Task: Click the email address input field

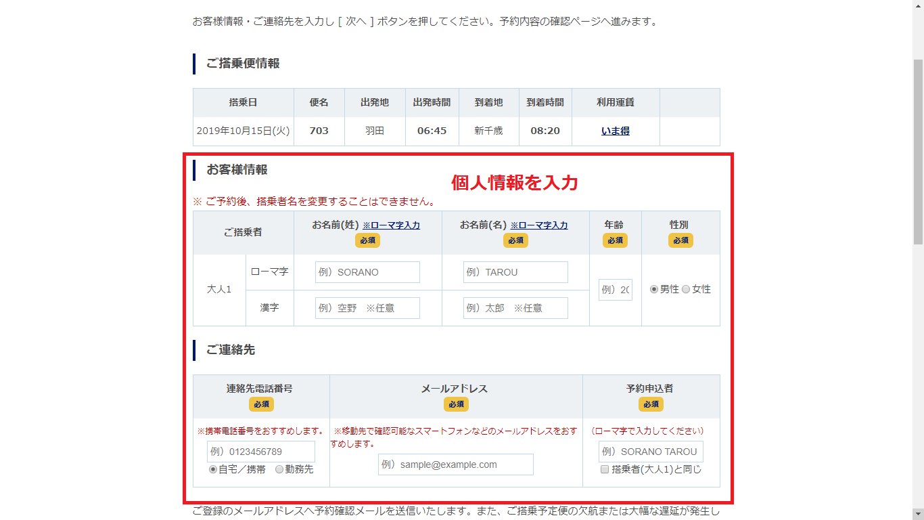Action: tap(456, 464)
